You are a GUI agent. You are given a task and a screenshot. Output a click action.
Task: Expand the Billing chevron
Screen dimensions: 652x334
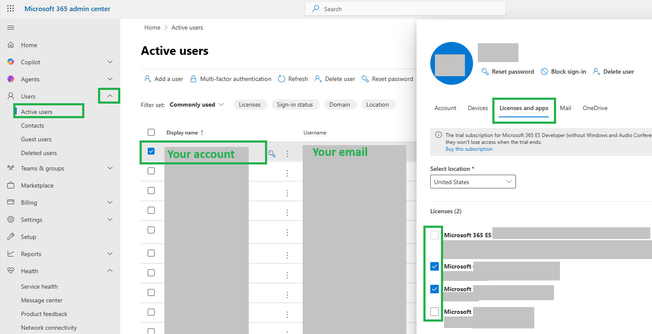[x=110, y=203]
